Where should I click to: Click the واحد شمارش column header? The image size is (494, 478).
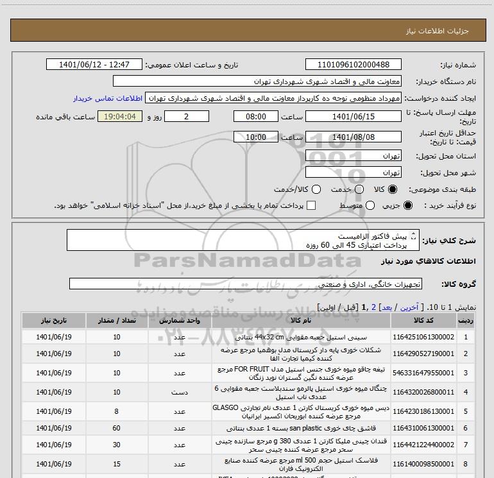(x=180, y=320)
